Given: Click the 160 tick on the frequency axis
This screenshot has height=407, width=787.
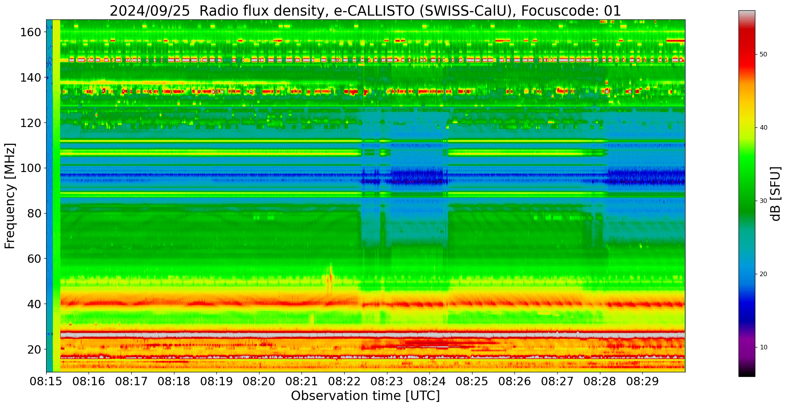Looking at the screenshot, I should (31, 32).
